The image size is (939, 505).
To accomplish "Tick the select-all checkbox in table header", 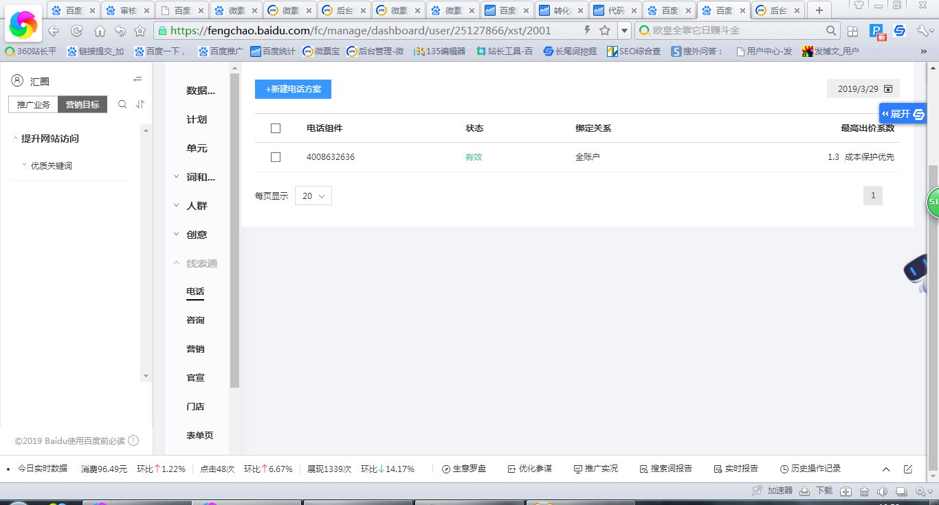I will point(276,128).
